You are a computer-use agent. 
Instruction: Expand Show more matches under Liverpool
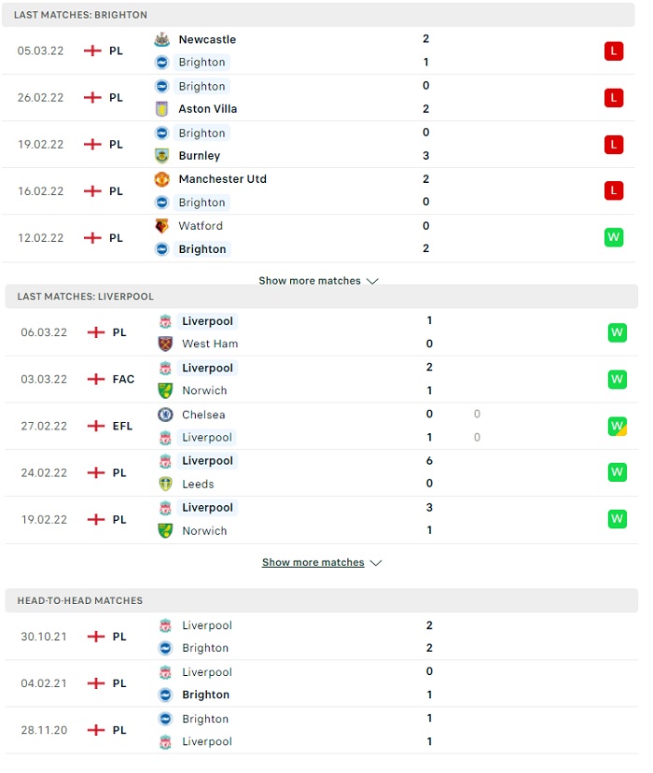point(322,563)
